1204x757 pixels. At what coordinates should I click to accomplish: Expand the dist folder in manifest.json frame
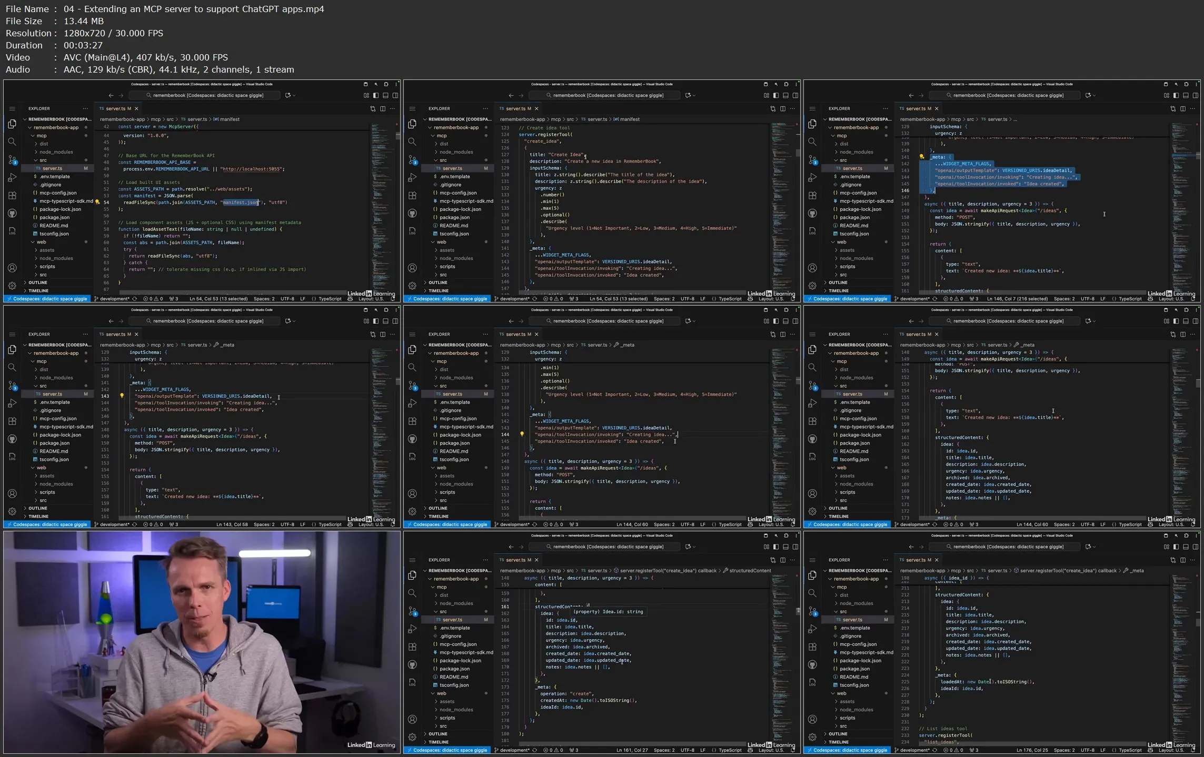44,144
